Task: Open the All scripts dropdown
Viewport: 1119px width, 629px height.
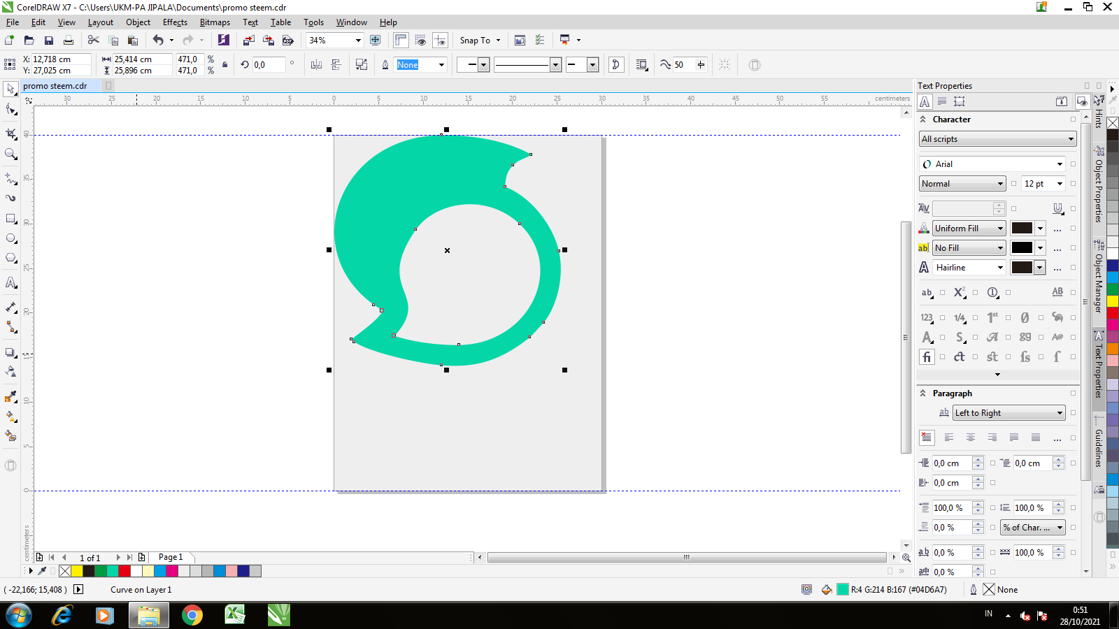Action: click(x=998, y=139)
